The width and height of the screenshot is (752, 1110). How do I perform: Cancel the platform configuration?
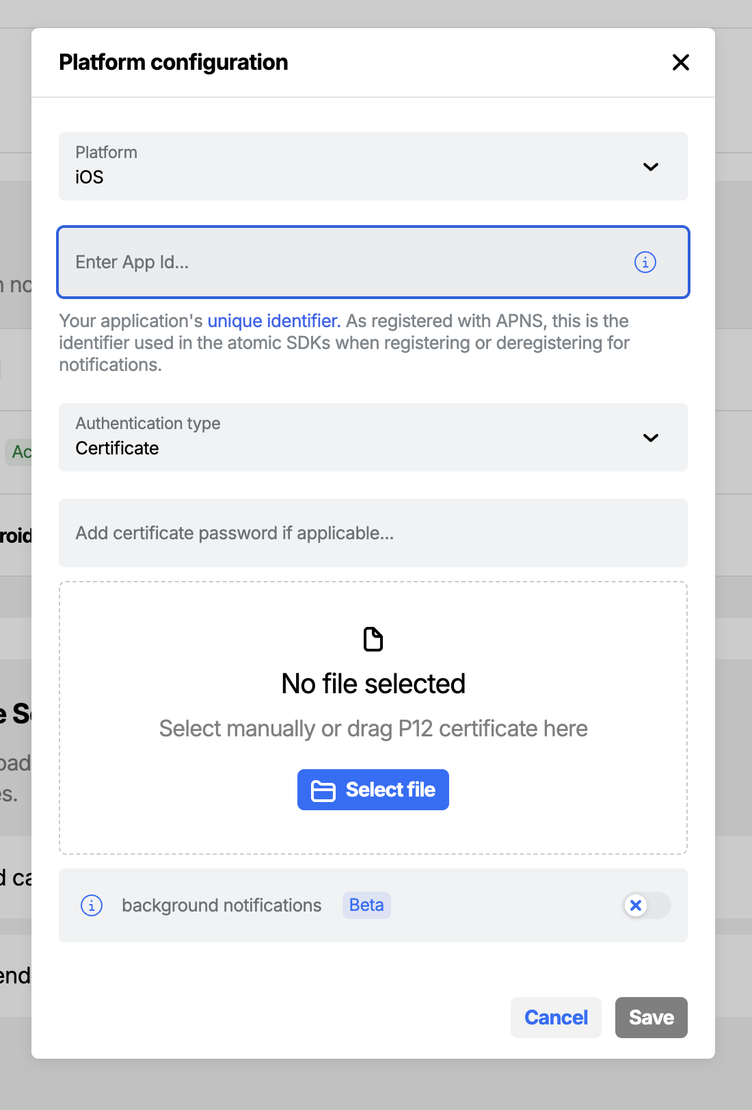click(555, 1018)
